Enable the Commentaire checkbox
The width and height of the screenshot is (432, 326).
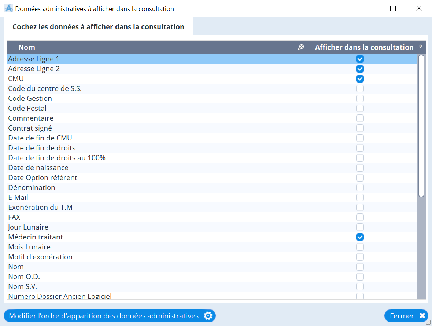point(360,118)
